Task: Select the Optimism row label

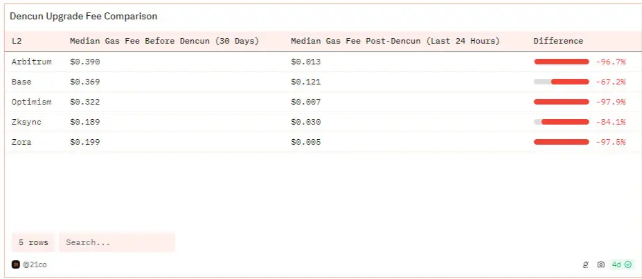Action: 32,102
